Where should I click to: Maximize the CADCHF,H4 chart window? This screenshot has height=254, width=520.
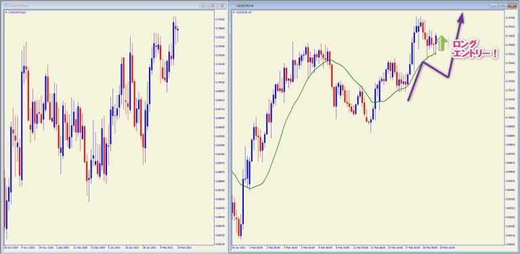pos(503,5)
